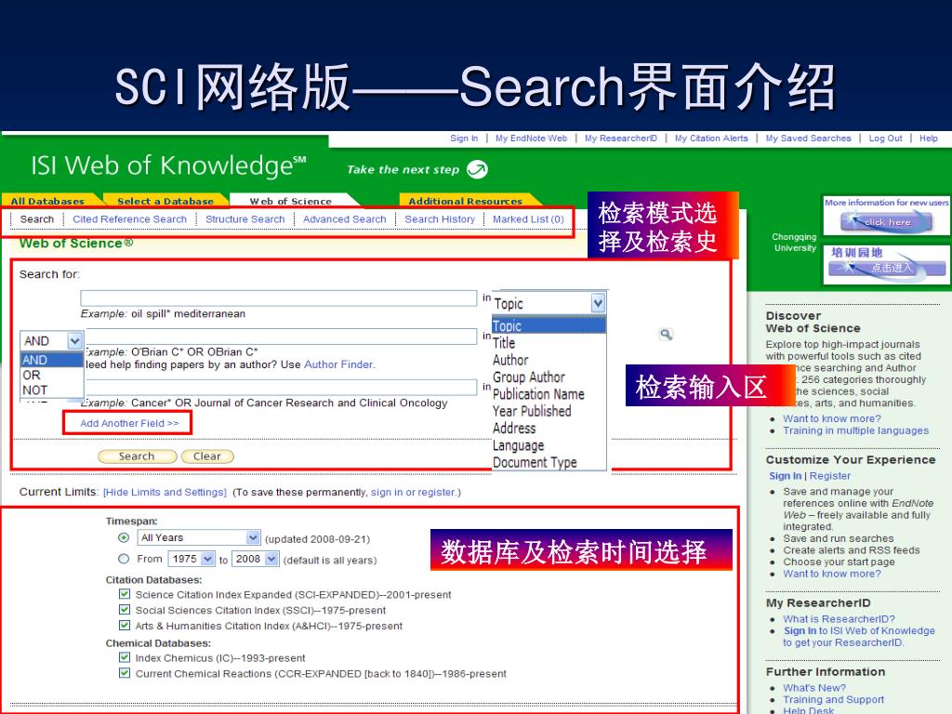Open My Citation Alerts link
The image size is (952, 714).
[x=711, y=139]
